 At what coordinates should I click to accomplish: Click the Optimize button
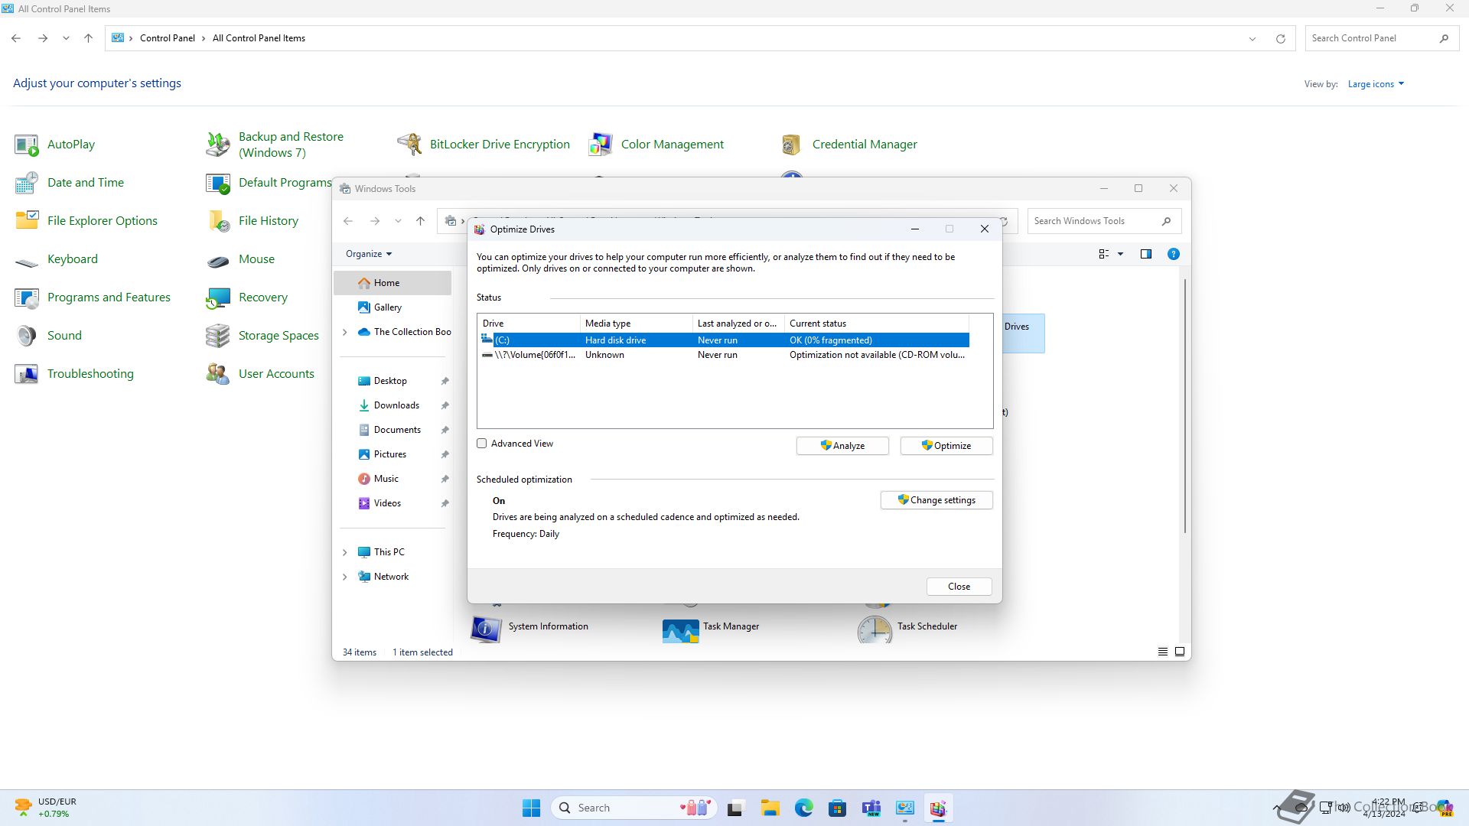click(946, 446)
